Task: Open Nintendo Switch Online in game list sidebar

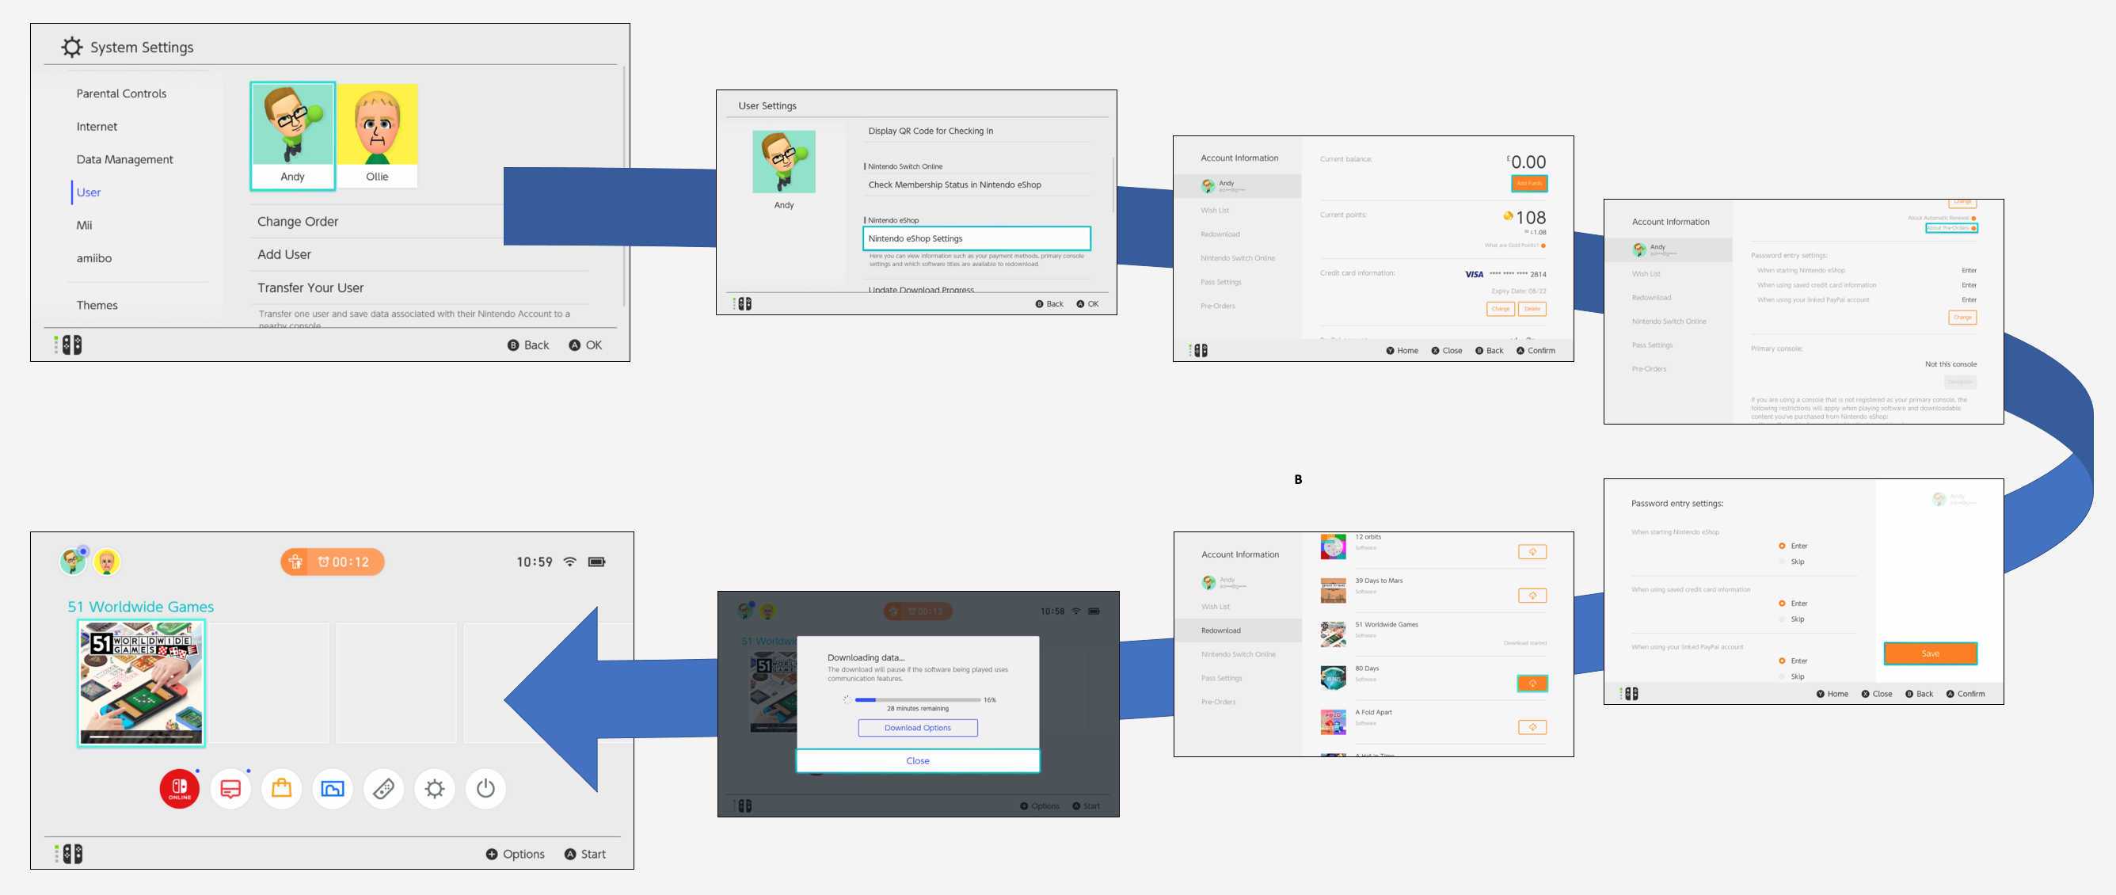Action: coord(1239,654)
